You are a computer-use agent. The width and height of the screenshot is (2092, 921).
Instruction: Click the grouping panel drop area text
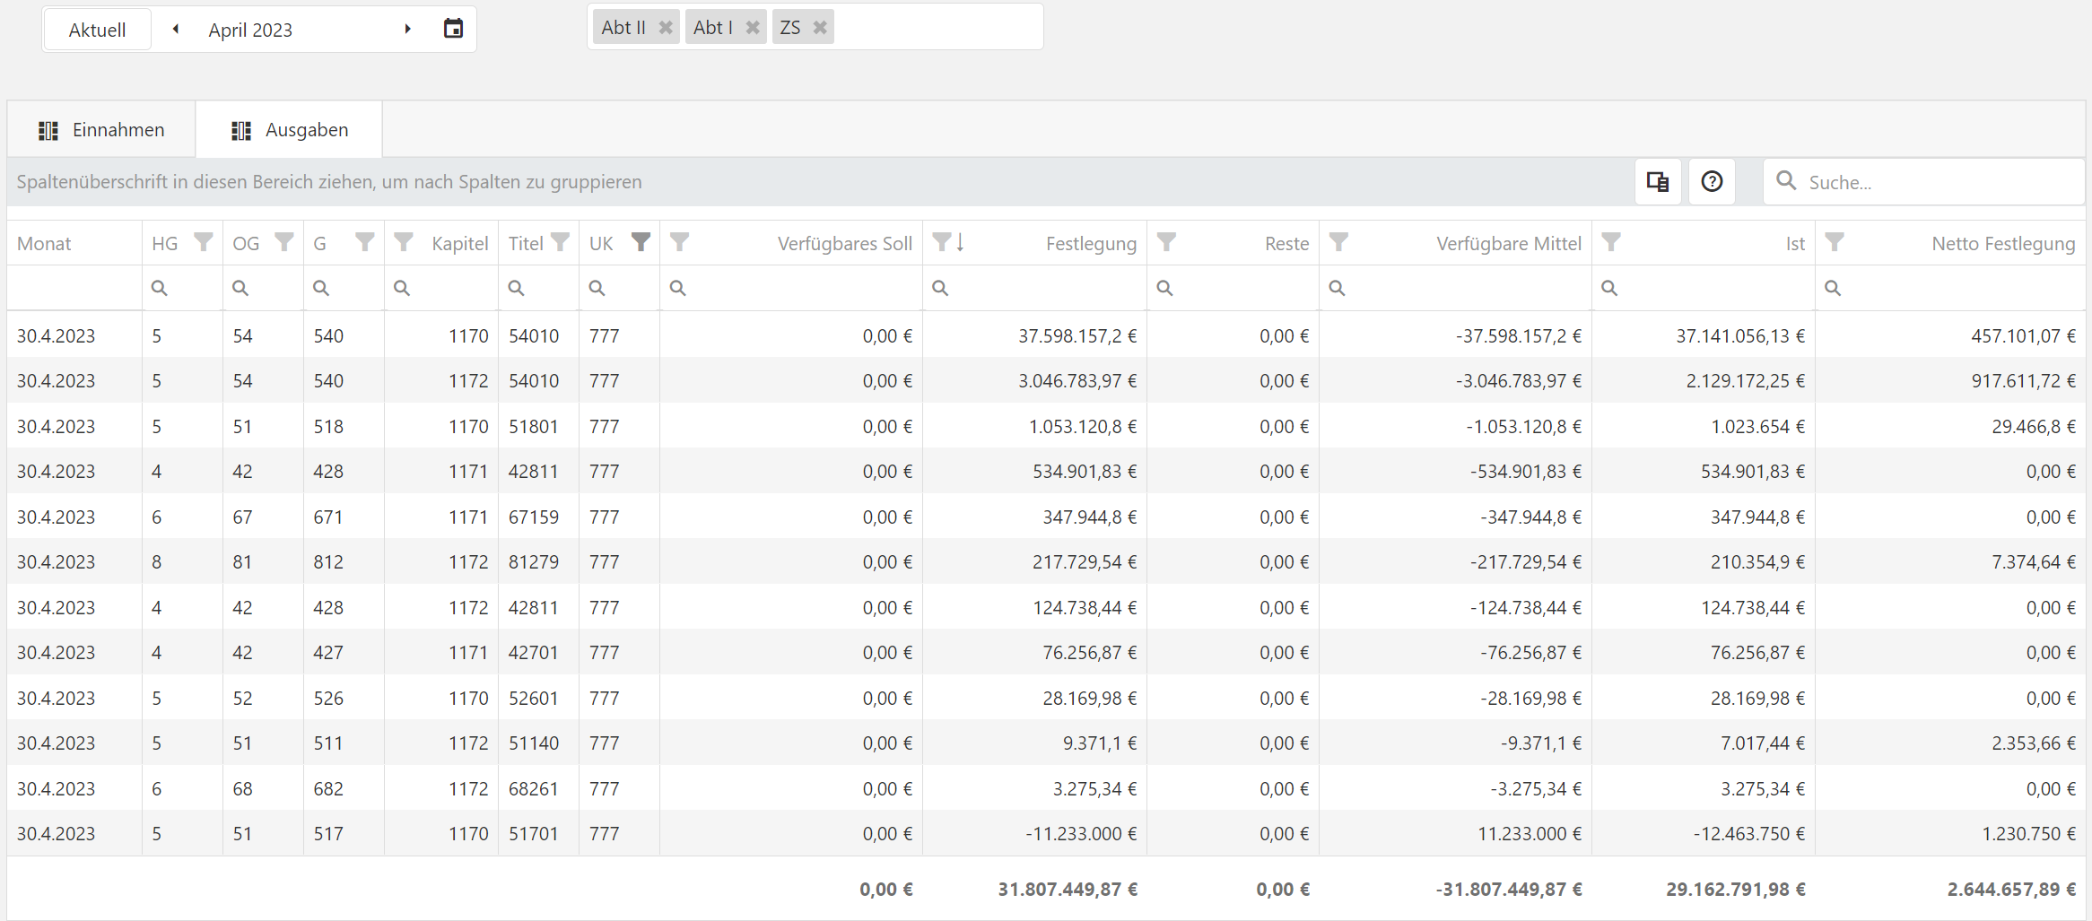click(329, 182)
